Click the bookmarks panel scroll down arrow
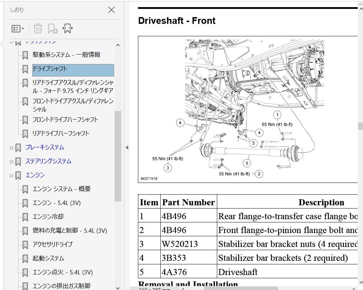The height and width of the screenshot is (290, 363). pos(118,288)
